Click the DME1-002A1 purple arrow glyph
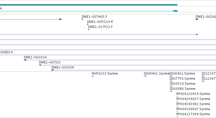Viewport: 216px width, 118px height. coord(197,19)
